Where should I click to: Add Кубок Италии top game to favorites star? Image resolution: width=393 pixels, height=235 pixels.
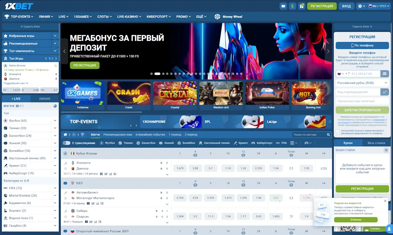point(55,66)
